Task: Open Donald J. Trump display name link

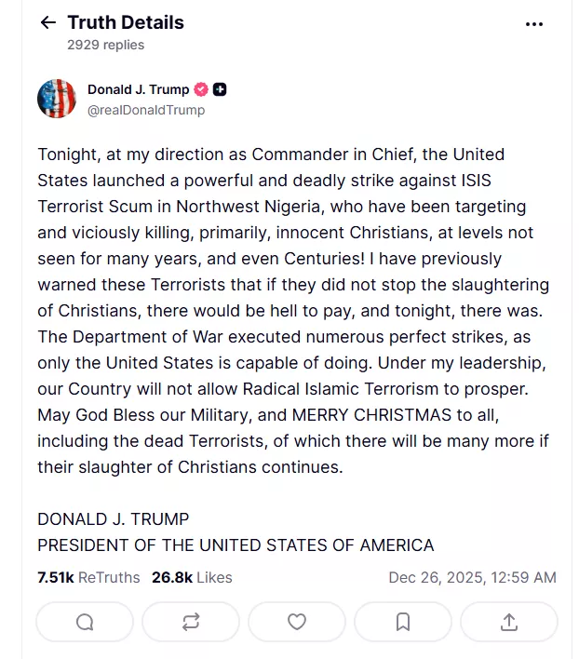Action: [x=138, y=90]
